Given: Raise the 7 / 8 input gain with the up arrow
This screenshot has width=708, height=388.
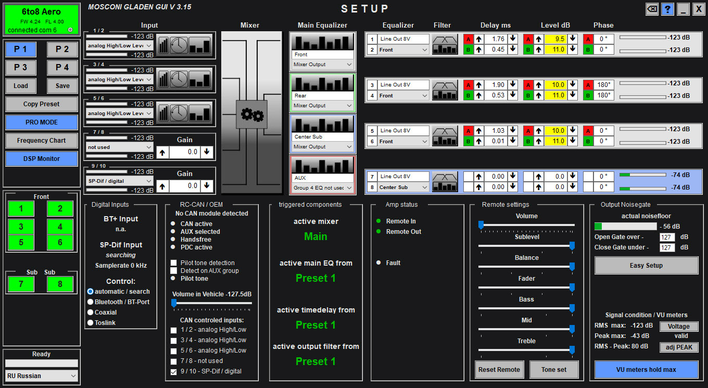Looking at the screenshot, I should (163, 152).
